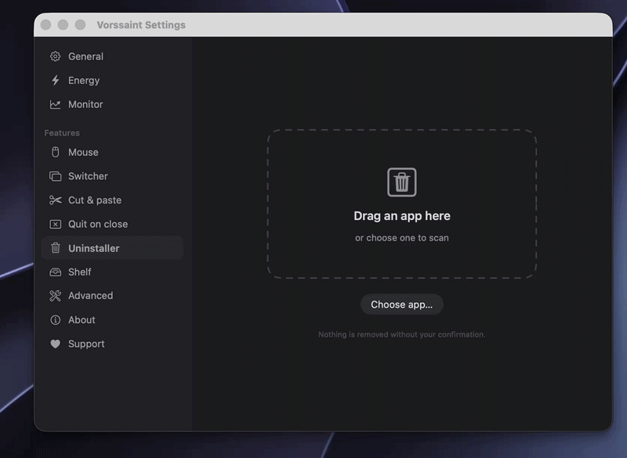Click the Monitor chart icon

click(x=55, y=104)
